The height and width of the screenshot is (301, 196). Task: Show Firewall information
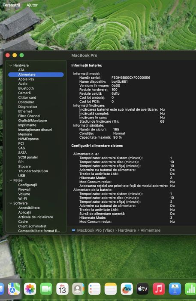click(24, 189)
